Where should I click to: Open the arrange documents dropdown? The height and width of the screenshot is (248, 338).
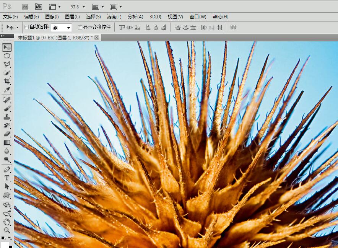(97, 7)
